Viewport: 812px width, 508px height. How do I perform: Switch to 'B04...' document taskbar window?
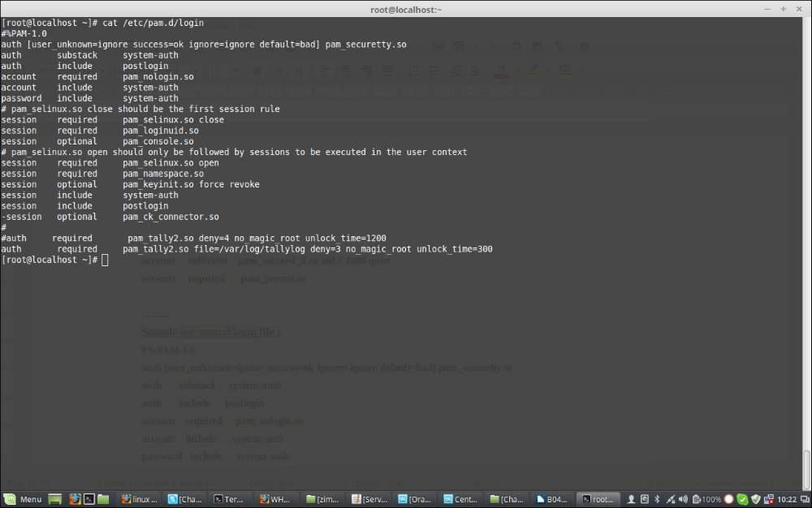click(552, 499)
